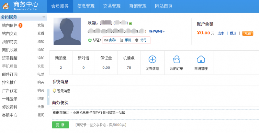Go to the 网站首页 tab

[164, 6]
